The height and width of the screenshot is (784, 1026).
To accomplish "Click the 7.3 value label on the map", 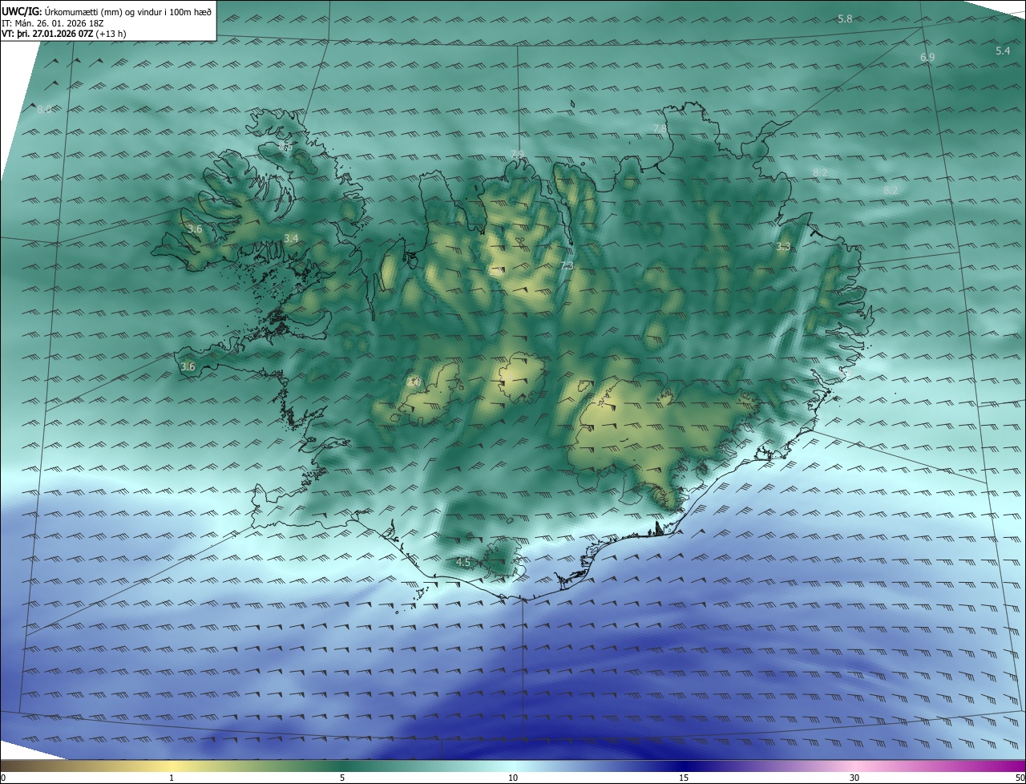I will point(567,265).
